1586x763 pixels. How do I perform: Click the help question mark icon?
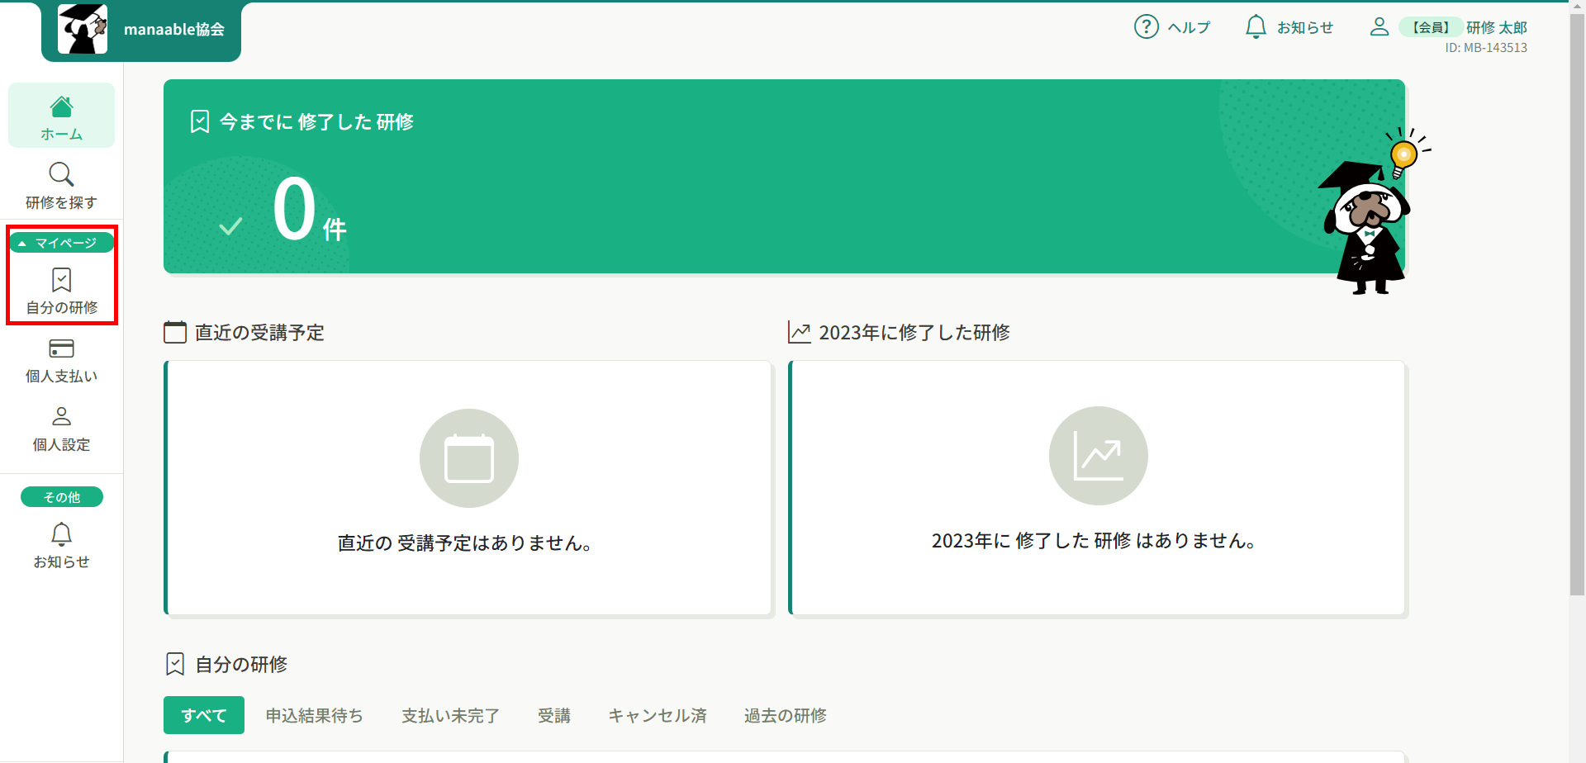click(x=1146, y=27)
